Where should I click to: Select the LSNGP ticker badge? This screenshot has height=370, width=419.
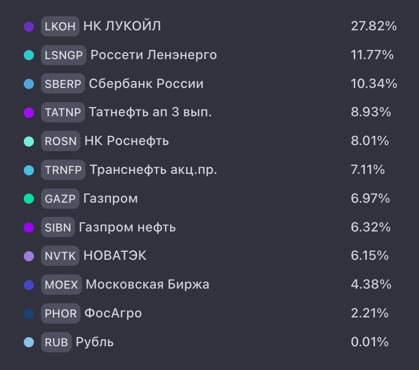(64, 55)
